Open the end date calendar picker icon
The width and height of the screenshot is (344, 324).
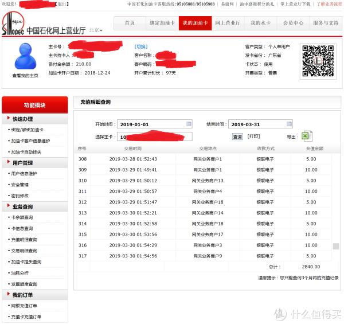tap(289, 124)
